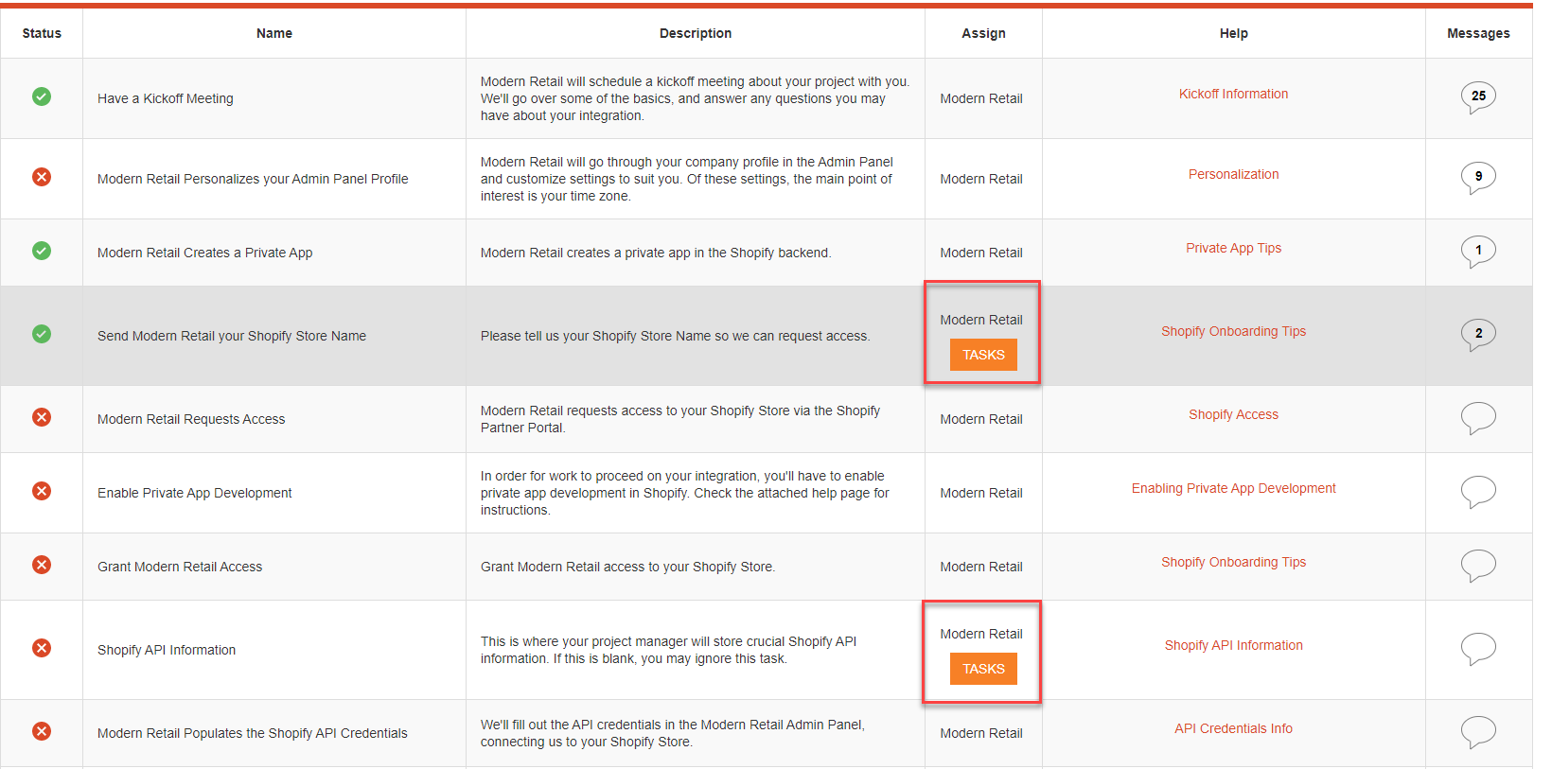Select the task name 'Modern Retail Creates a Private App'
The width and height of the screenshot is (1552, 769).
tap(204, 253)
